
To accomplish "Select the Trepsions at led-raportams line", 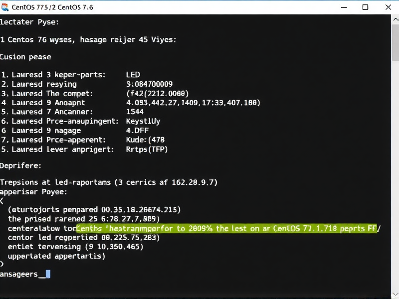I will tap(107, 182).
